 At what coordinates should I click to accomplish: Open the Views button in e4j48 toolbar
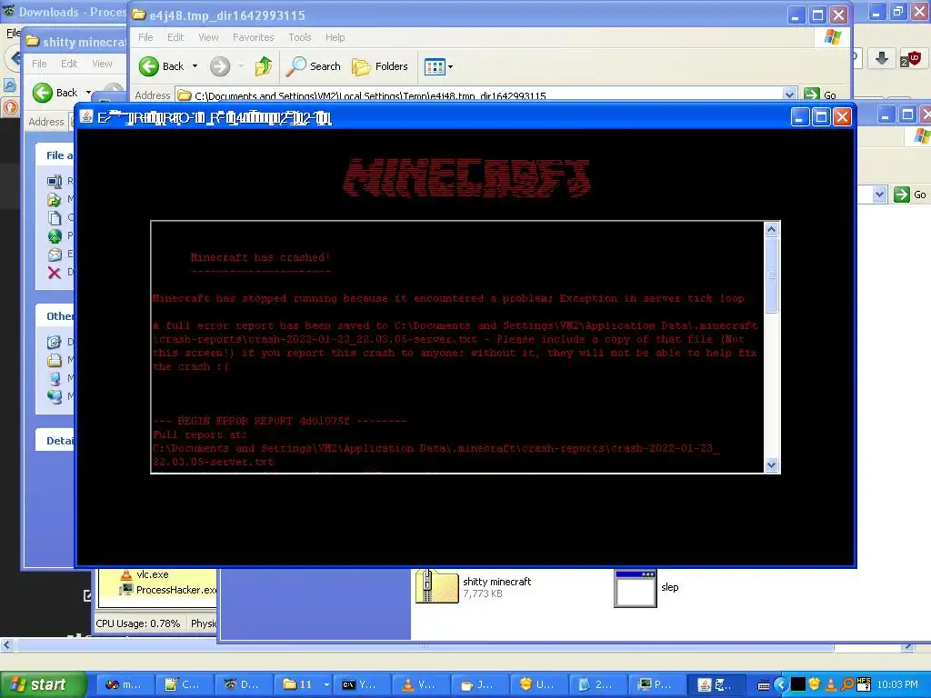[435, 66]
